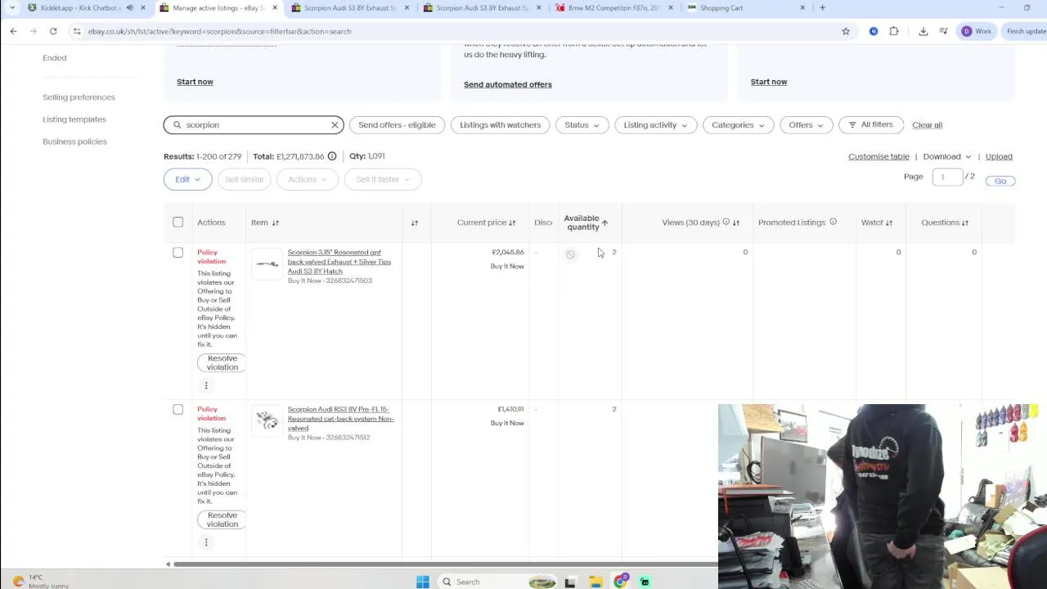The height and width of the screenshot is (589, 1047).
Task: Click the magnifier icon in listings search box
Action: pos(177,125)
